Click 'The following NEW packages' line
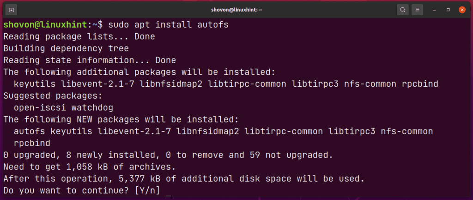The width and height of the screenshot is (473, 200). point(121,120)
